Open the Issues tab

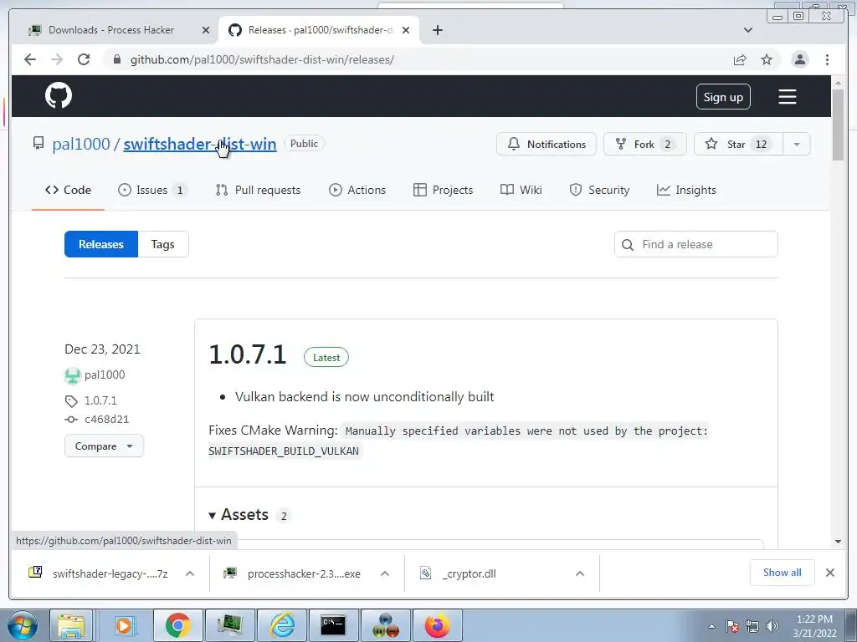[x=152, y=190]
